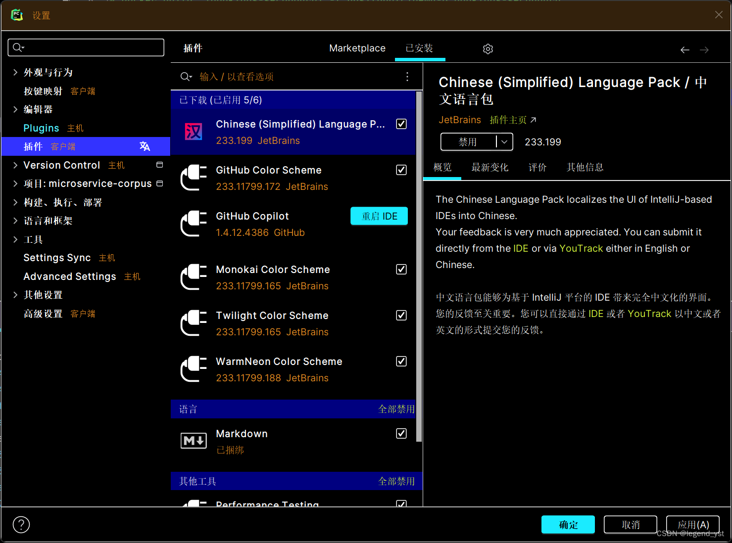Click the GitHub Copilot plugin icon
Viewport: 732px width, 543px height.
tap(194, 224)
